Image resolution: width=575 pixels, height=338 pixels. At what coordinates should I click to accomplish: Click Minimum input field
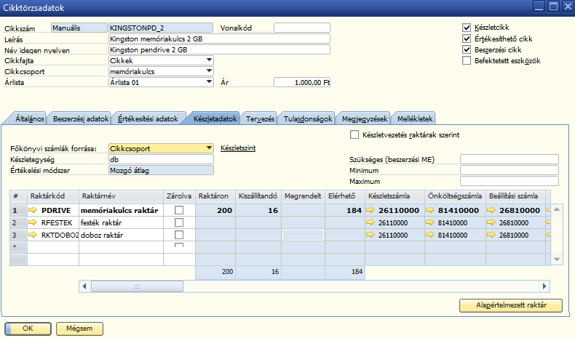(509, 170)
